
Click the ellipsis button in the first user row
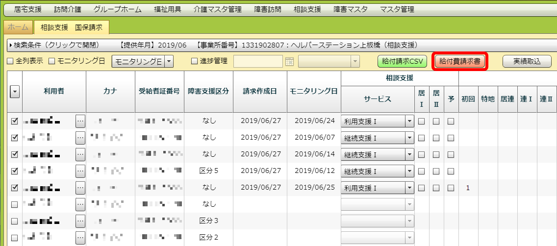pyautogui.click(x=80, y=121)
